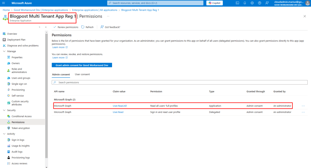
Task: Open the User.Read.All claim link
Action: [x=119, y=106]
